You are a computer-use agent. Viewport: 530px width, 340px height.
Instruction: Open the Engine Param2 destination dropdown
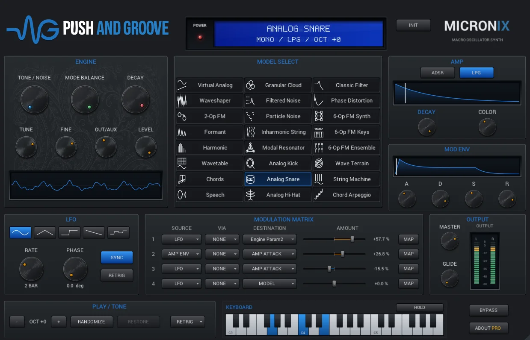tap(269, 239)
